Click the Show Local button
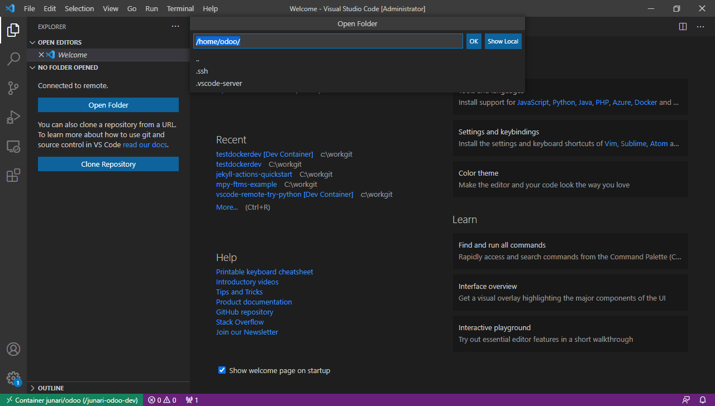715x406 pixels. (x=503, y=41)
